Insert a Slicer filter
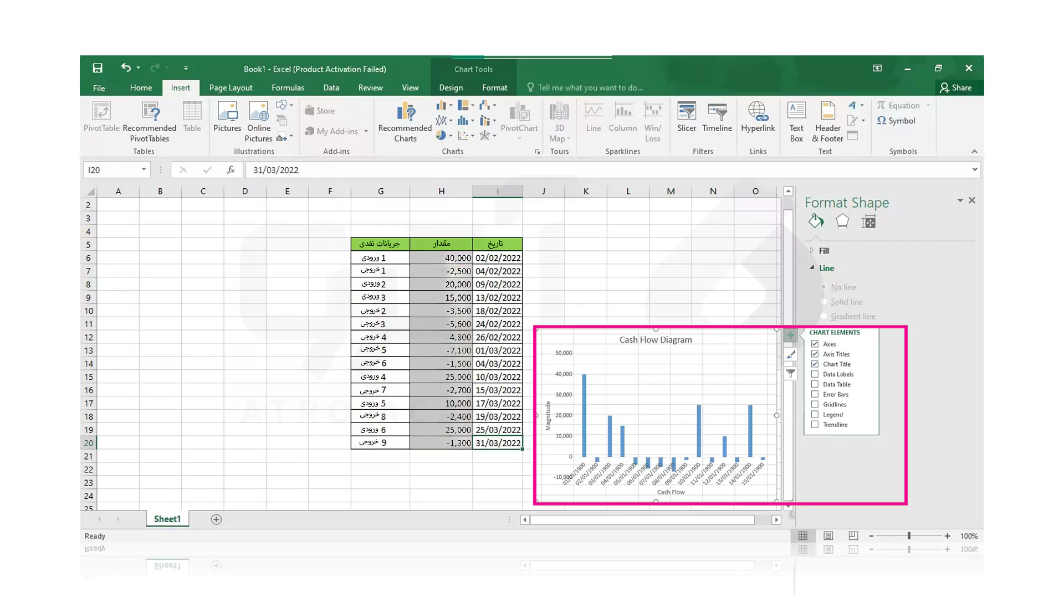 pos(687,117)
